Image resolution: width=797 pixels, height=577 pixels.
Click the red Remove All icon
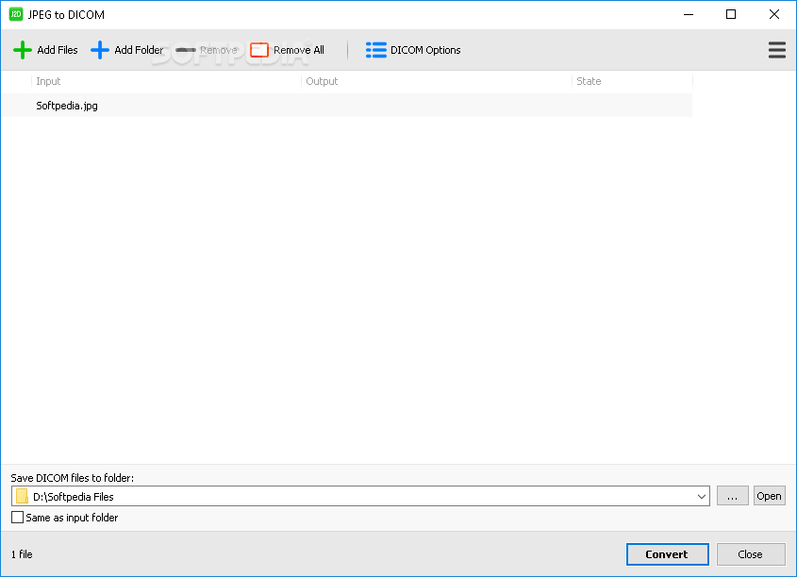point(259,50)
